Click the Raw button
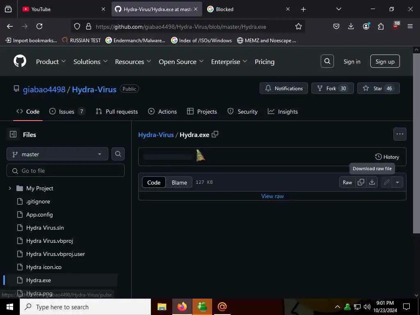420x315 pixels. coord(347,182)
